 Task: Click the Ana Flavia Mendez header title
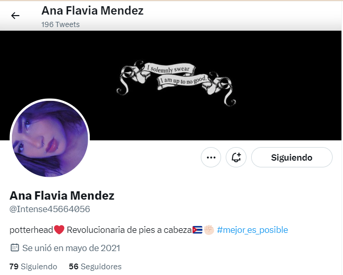pyautogui.click(x=92, y=11)
